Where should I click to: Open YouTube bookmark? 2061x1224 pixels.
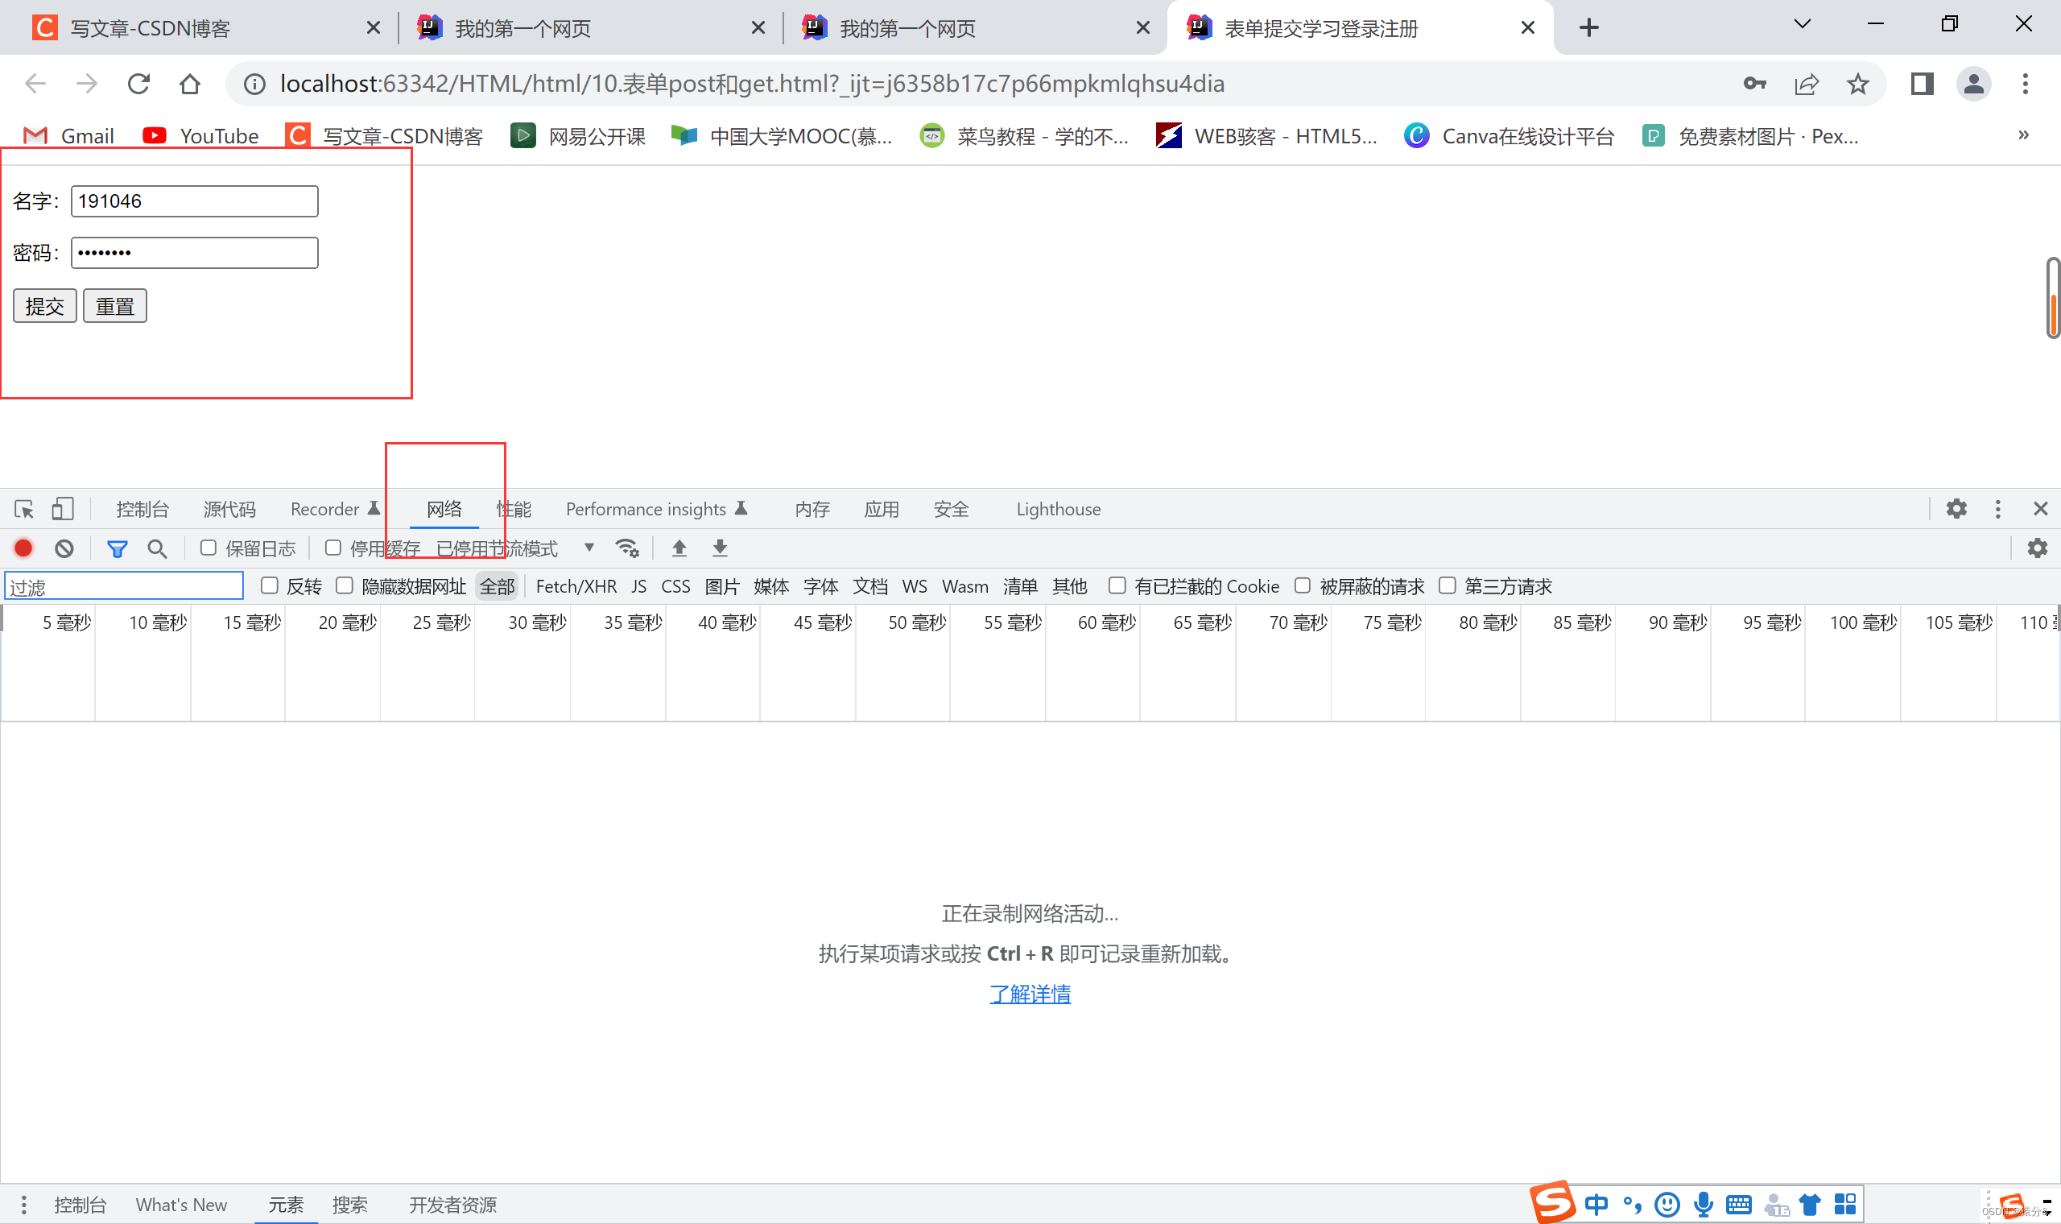[201, 135]
